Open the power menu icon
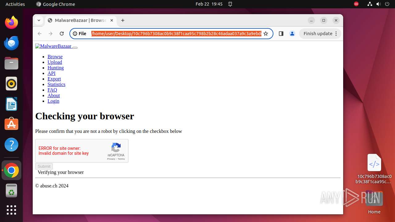Screen dimensions: 395x222 [x=387, y=4]
